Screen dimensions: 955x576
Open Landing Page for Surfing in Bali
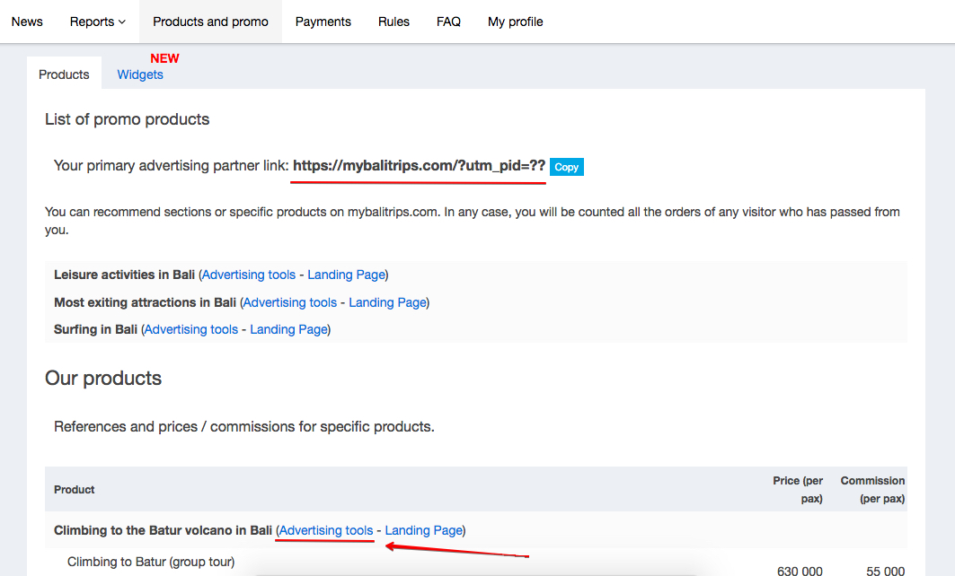click(288, 329)
